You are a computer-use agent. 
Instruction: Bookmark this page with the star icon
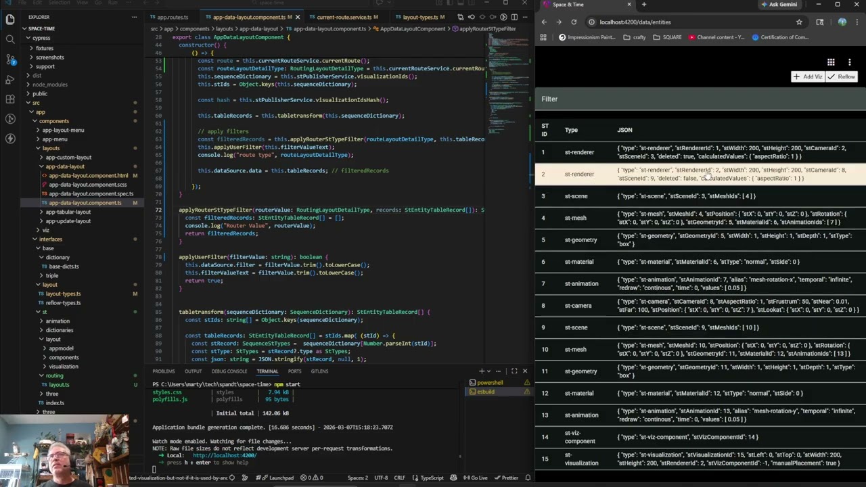799,22
